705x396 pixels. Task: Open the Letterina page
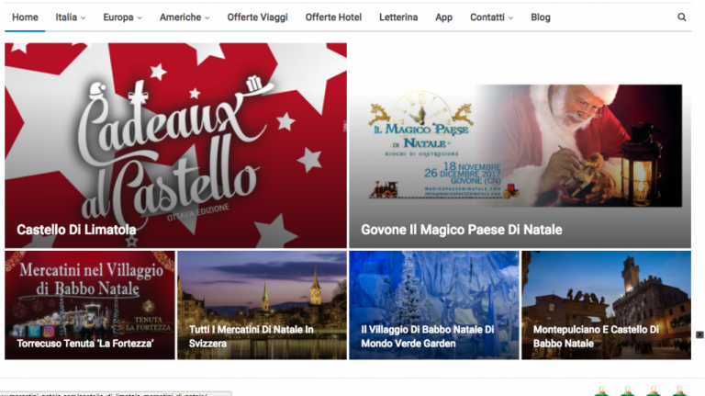pyautogui.click(x=398, y=17)
